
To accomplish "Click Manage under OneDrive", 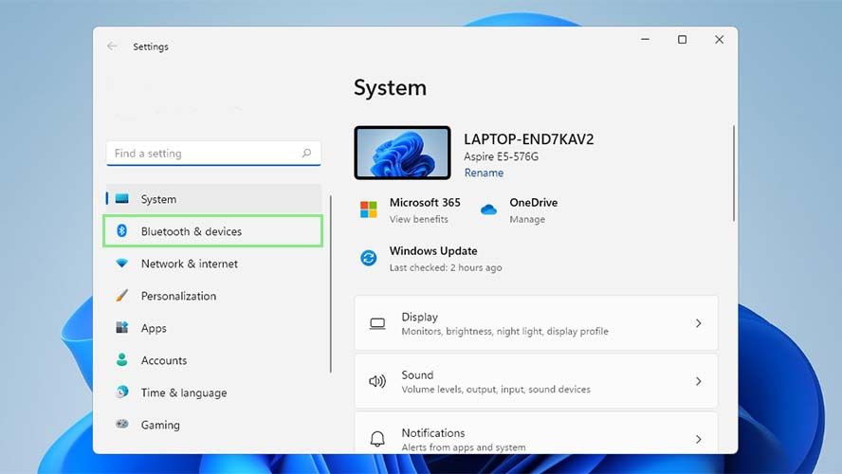I will 527,219.
